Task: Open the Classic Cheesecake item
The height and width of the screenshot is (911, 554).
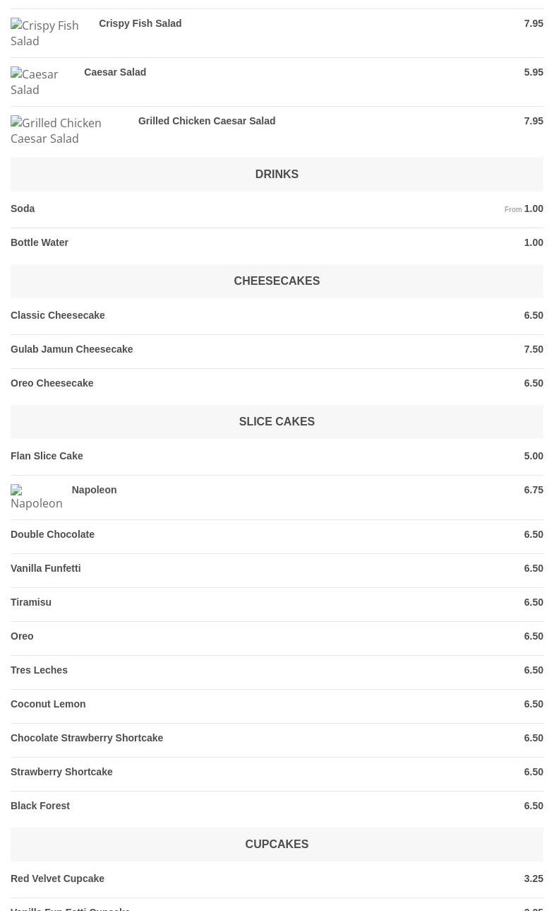Action: click(x=58, y=315)
